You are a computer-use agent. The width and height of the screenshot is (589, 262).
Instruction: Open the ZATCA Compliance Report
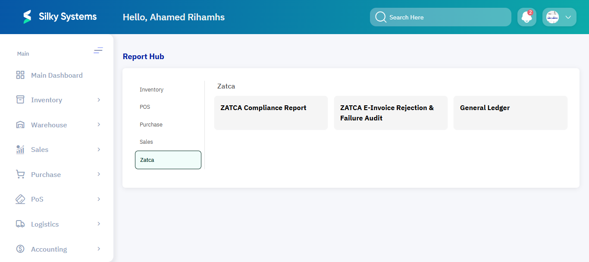[x=271, y=113]
